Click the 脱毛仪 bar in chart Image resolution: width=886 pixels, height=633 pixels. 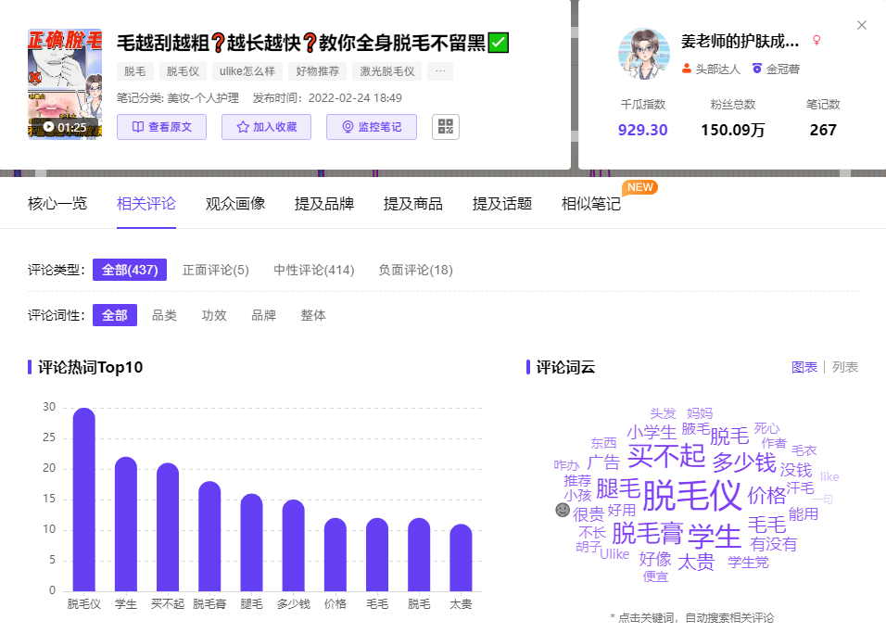(x=84, y=500)
